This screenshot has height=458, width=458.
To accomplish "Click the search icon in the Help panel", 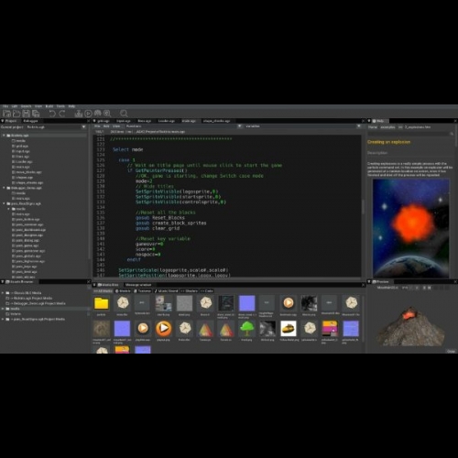I will [x=452, y=134].
